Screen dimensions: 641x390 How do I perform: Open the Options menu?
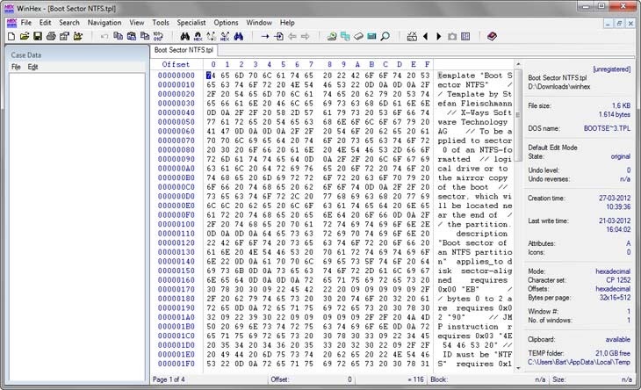click(x=226, y=23)
